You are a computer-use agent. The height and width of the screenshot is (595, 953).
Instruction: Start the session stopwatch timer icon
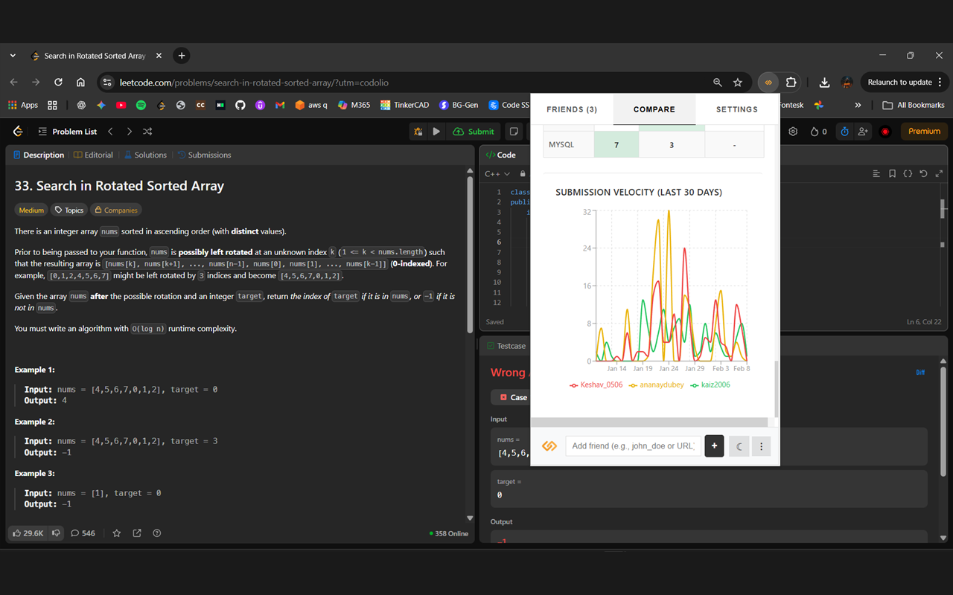pyautogui.click(x=844, y=131)
